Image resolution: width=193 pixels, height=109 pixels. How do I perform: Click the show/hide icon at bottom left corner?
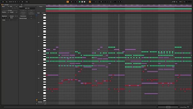pos(2,107)
